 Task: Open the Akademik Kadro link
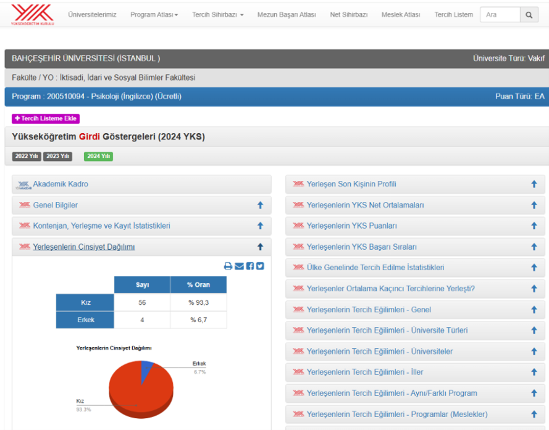tap(60, 184)
